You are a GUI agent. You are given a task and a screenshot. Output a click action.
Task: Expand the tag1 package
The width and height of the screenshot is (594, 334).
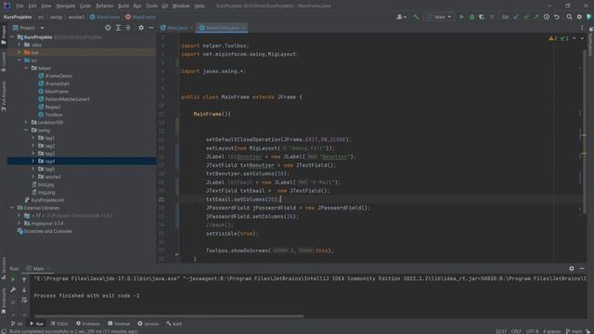(x=33, y=138)
